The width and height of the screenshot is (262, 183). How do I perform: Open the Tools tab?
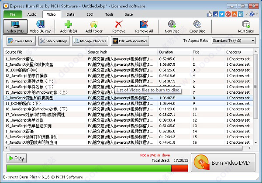(x=109, y=14)
